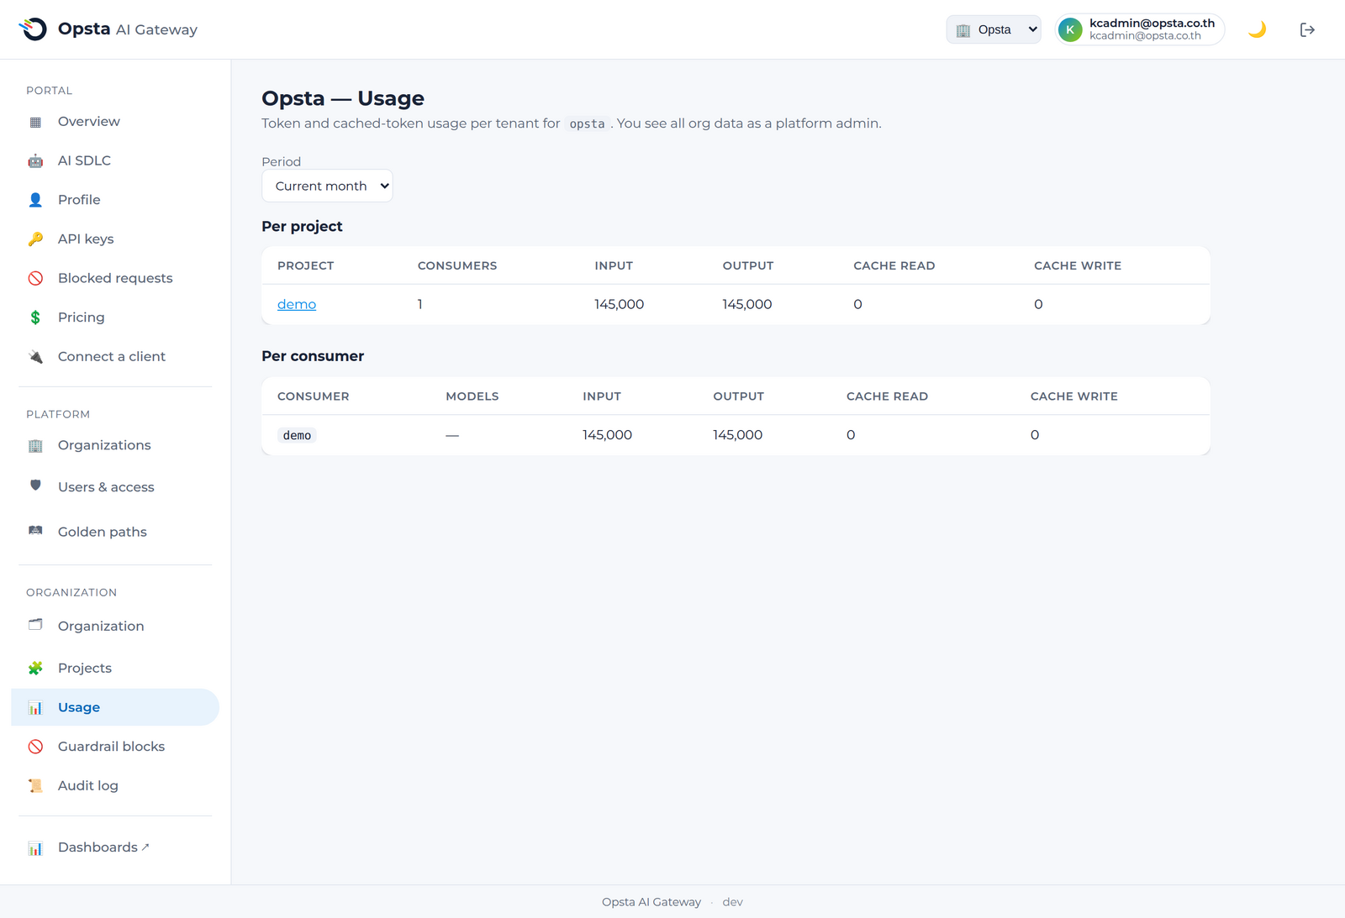1345x918 pixels.
Task: Click the kcadmin@opsta.co.th account name
Action: click(1152, 24)
